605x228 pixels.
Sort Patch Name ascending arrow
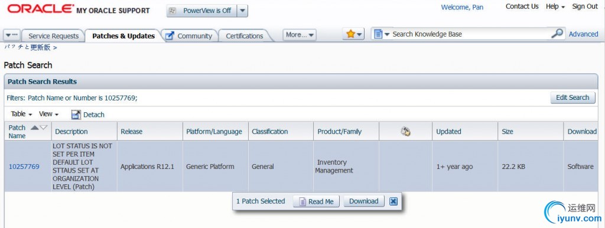pos(34,128)
